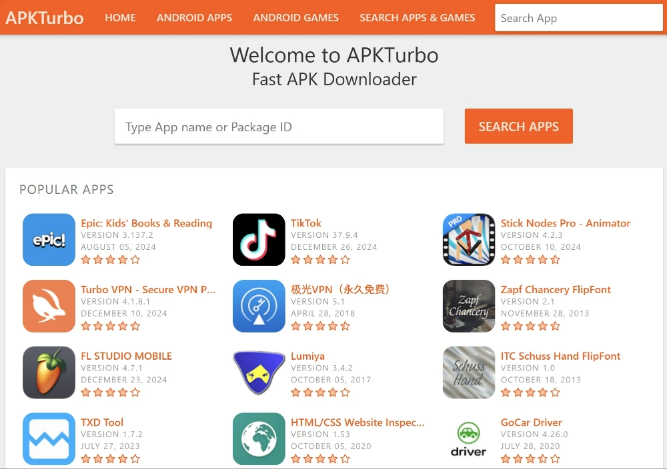Open the Turbo VPN rabbit icon
The height and width of the screenshot is (469, 667).
pyautogui.click(x=49, y=306)
